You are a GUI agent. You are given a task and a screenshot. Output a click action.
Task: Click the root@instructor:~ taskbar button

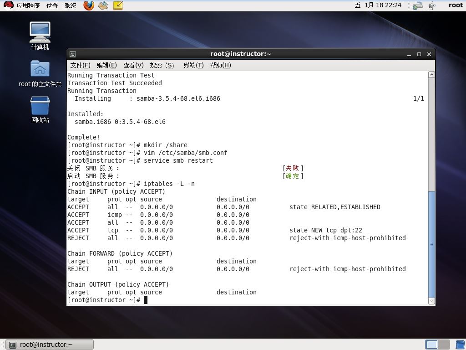click(x=50, y=345)
